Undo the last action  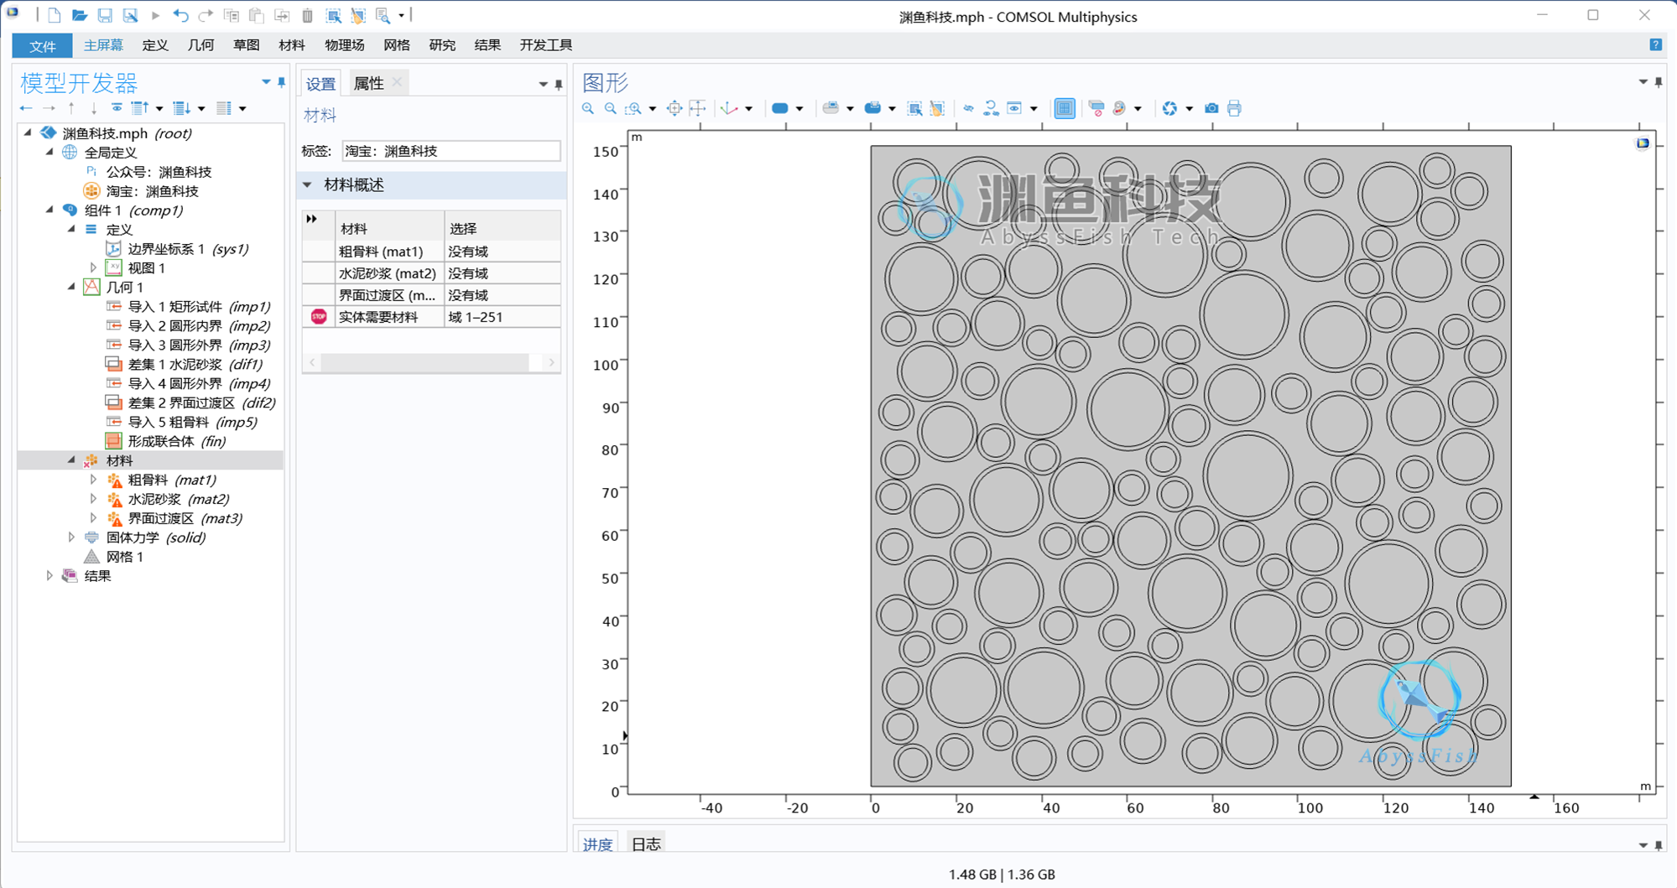coord(180,15)
